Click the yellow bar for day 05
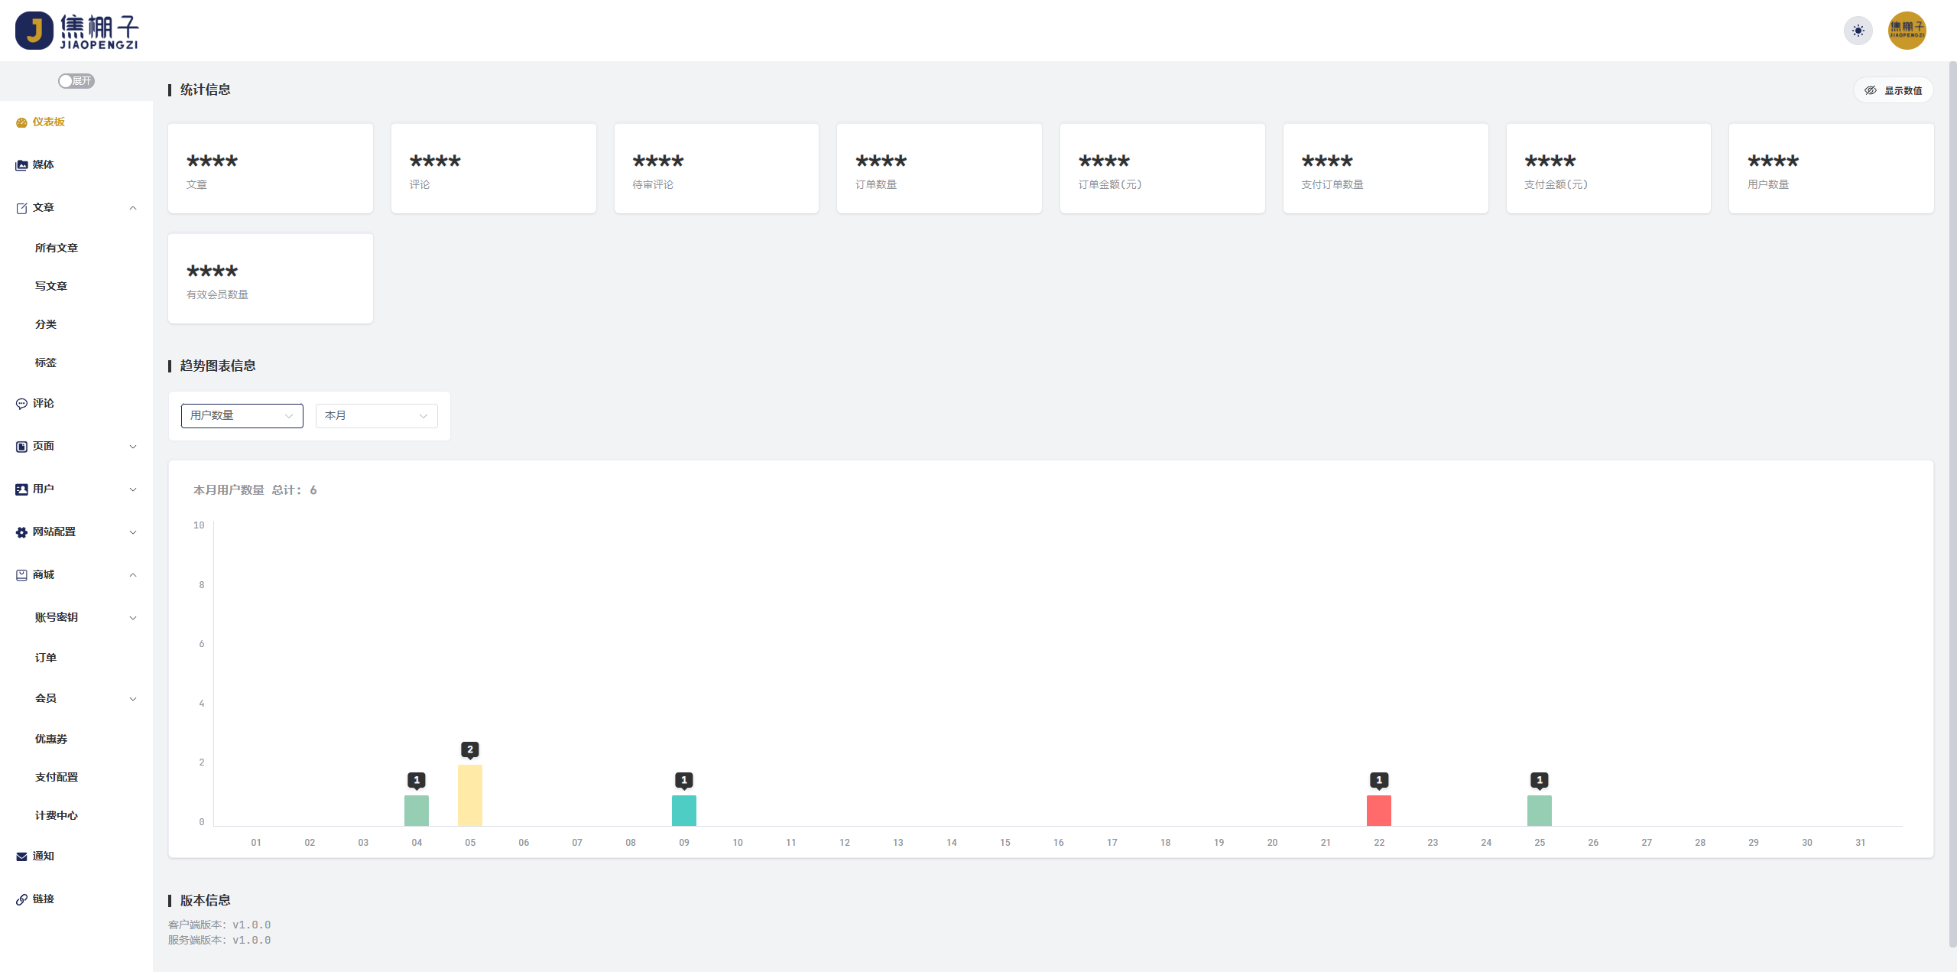Viewport: 1957px width, 972px height. click(470, 795)
